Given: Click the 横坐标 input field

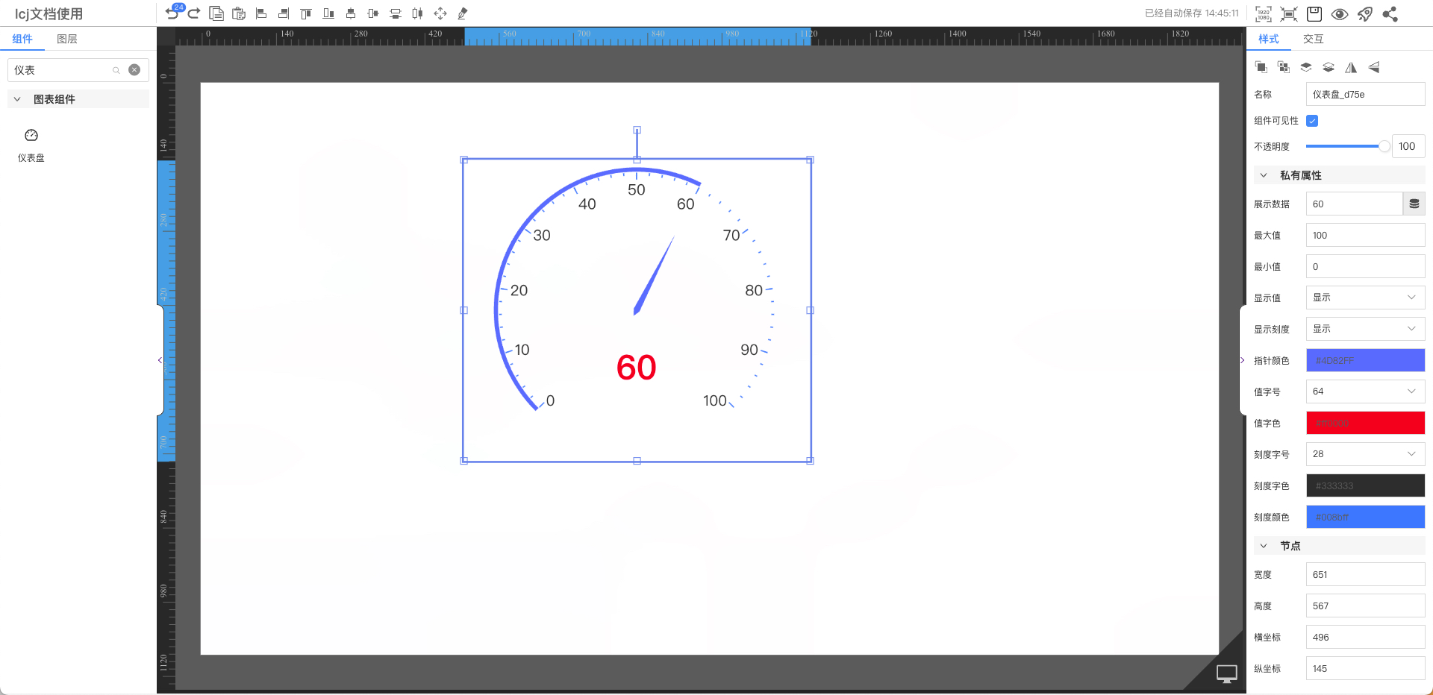Looking at the screenshot, I should [x=1365, y=637].
